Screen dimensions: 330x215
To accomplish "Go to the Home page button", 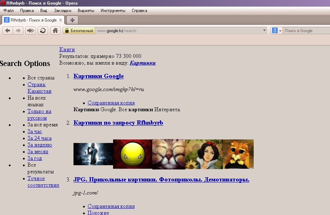I will coord(55,31).
